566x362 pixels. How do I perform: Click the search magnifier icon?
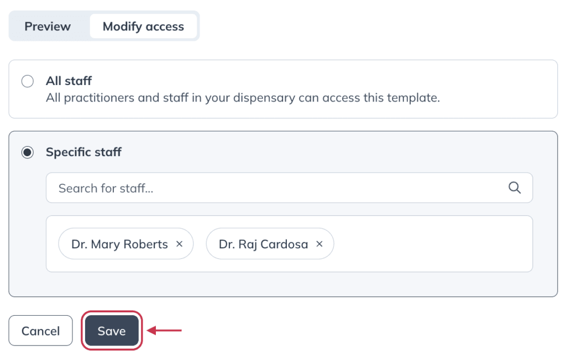pyautogui.click(x=515, y=188)
